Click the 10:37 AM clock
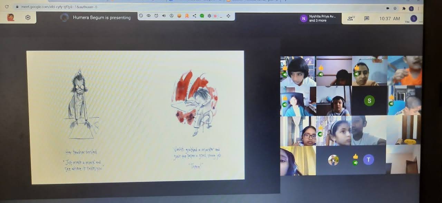Screen dimensions: 442x203 (x=390, y=19)
